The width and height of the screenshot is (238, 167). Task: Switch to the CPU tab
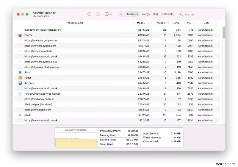click(121, 14)
